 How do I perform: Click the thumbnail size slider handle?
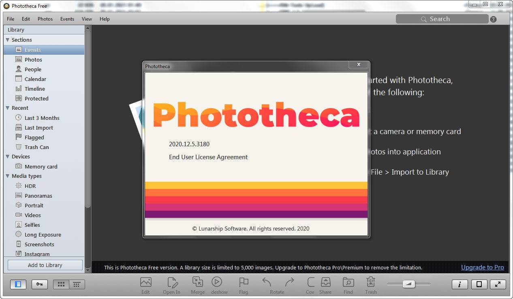tap(408, 284)
